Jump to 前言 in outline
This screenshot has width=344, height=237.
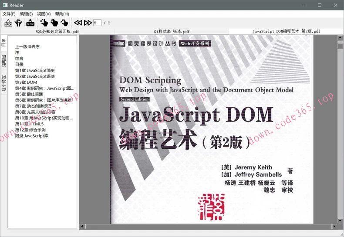click(19, 58)
